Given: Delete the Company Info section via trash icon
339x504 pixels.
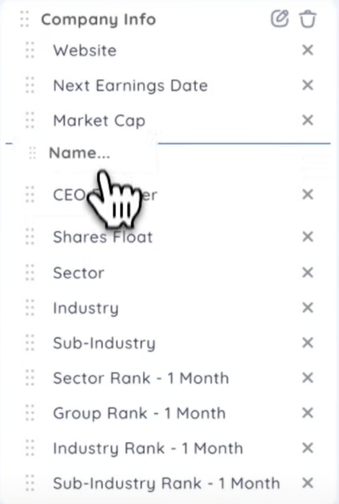Looking at the screenshot, I should [x=308, y=19].
